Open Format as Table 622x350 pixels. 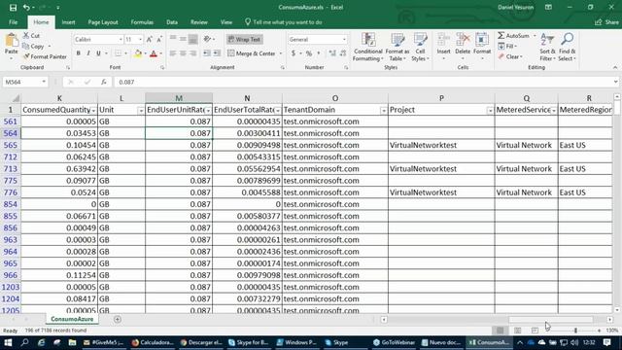(x=397, y=48)
